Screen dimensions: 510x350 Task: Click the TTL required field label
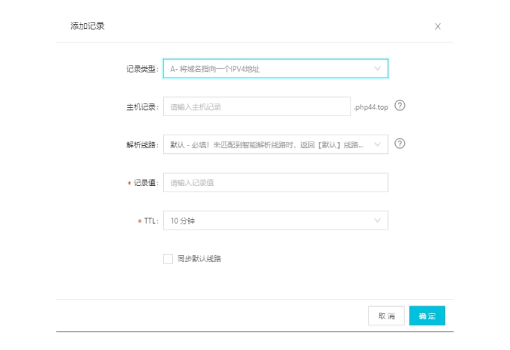click(x=151, y=221)
